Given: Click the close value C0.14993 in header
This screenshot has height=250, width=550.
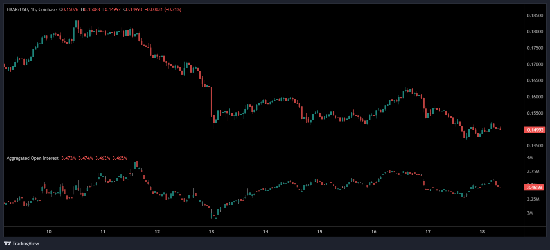Looking at the screenshot, I should pyautogui.click(x=133, y=9).
